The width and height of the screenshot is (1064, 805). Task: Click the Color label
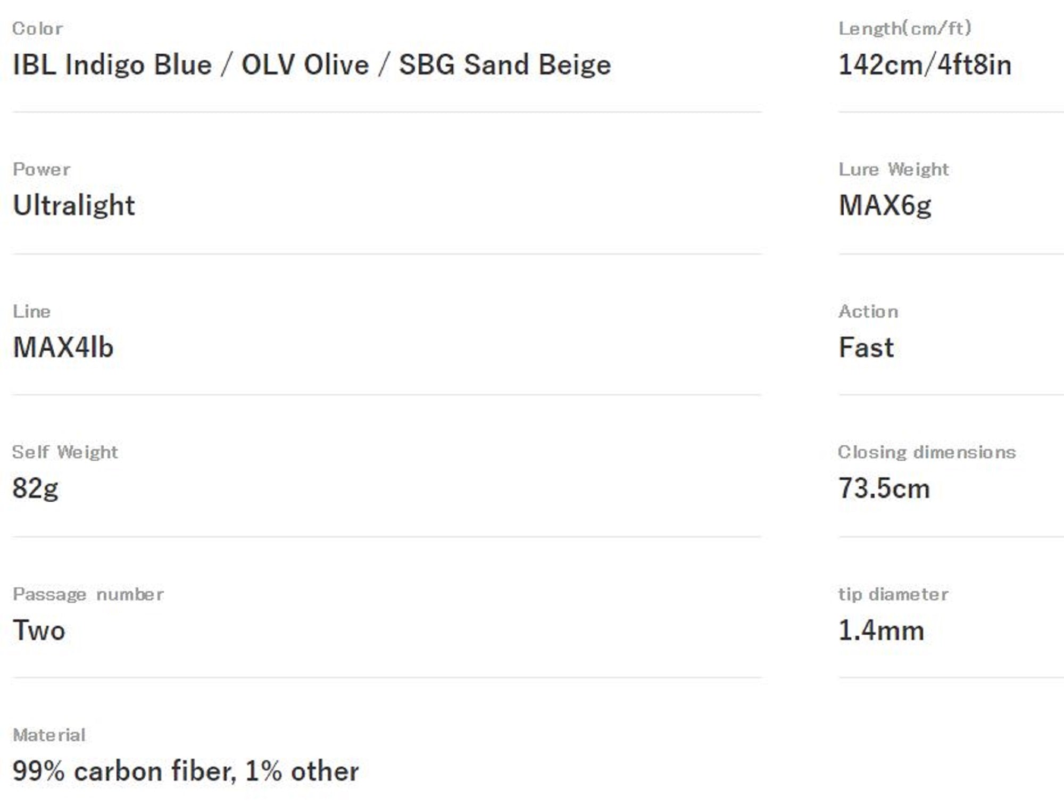coord(37,28)
